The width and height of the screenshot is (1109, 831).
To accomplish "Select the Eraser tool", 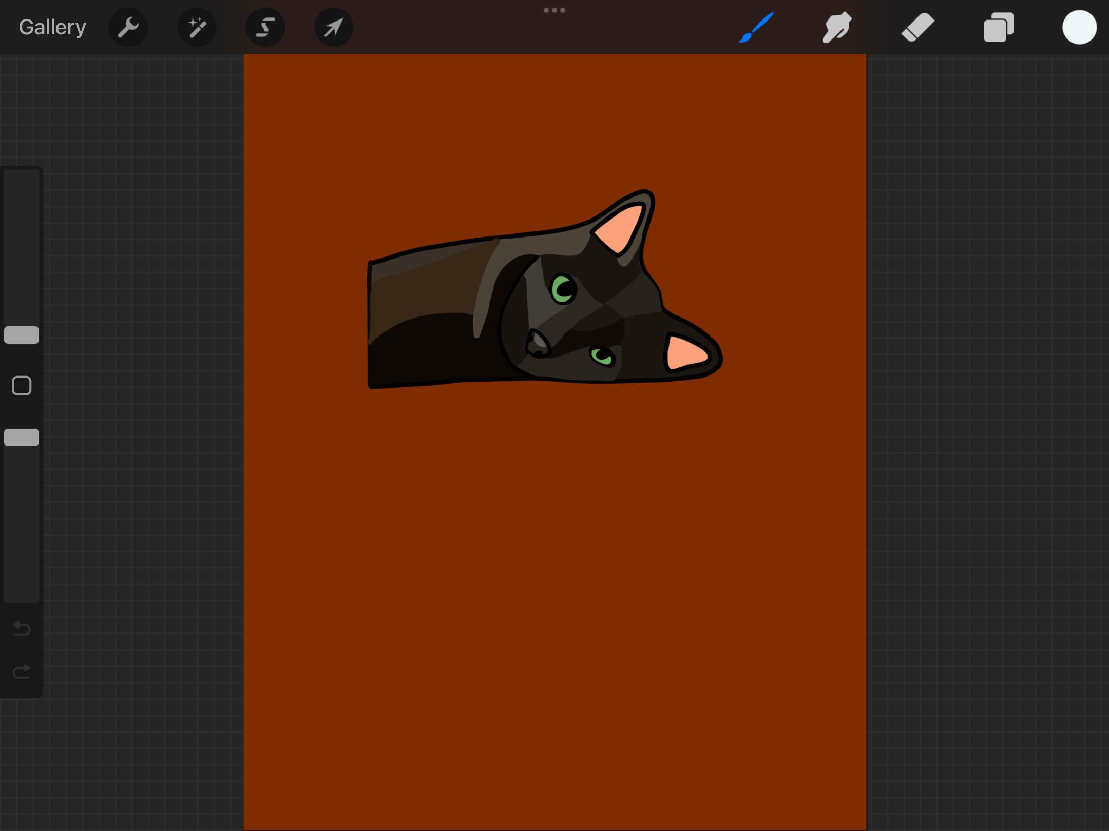I will (x=917, y=27).
